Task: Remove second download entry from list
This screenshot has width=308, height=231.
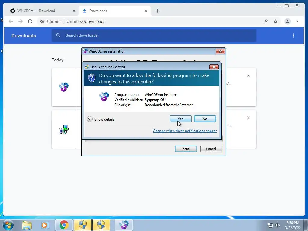Action: point(248,118)
